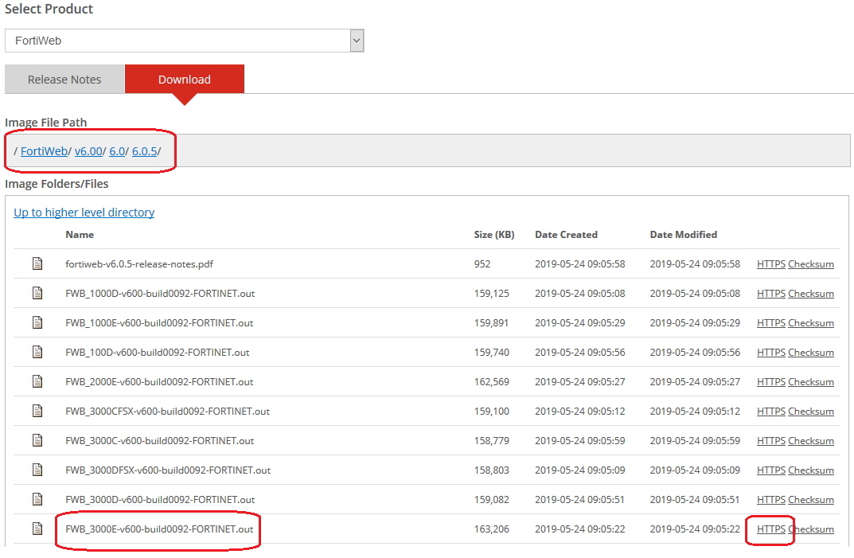Click the Date Modified column header
This screenshot has width=854, height=558.
pos(683,235)
